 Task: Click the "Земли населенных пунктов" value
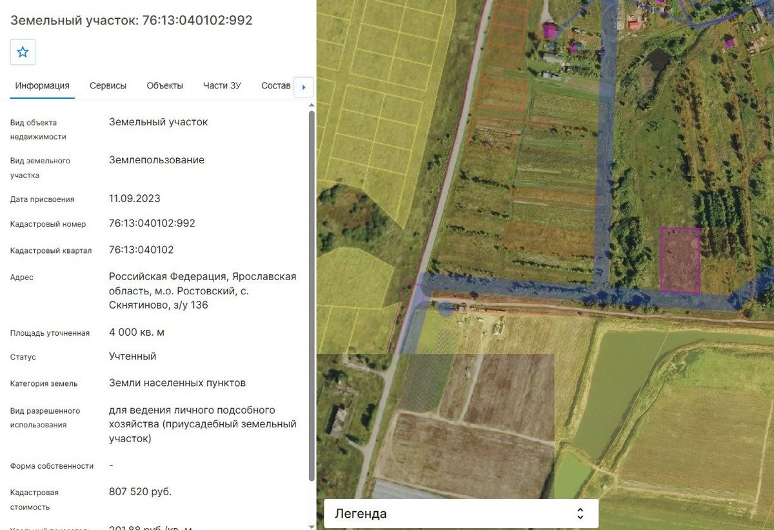(177, 383)
